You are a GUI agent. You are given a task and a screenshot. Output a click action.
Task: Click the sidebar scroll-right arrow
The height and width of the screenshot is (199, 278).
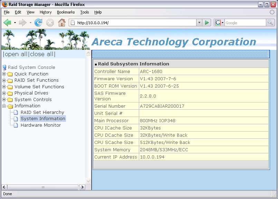click(x=82, y=187)
